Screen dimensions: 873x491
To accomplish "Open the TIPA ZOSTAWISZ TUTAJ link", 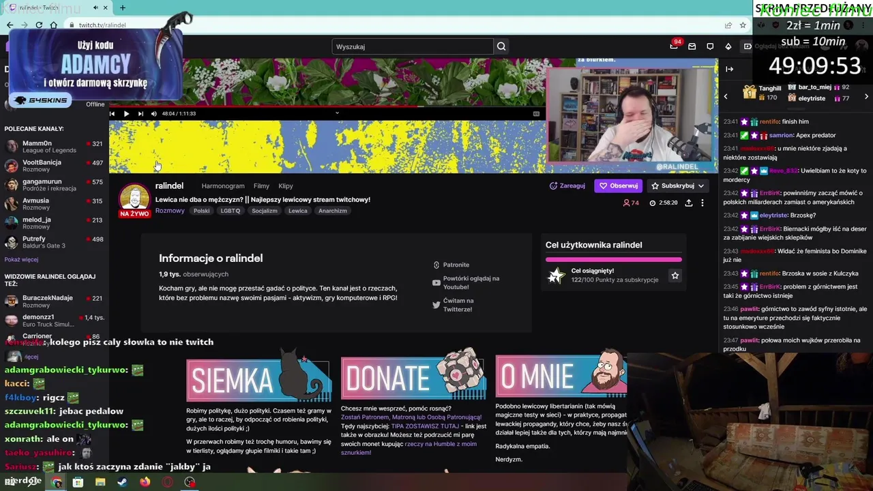I will [425, 426].
